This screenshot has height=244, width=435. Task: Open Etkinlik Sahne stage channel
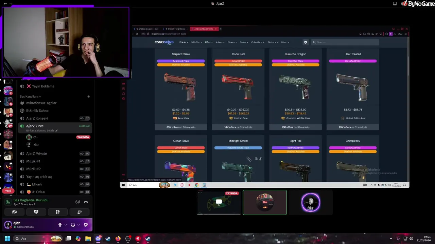point(55,110)
